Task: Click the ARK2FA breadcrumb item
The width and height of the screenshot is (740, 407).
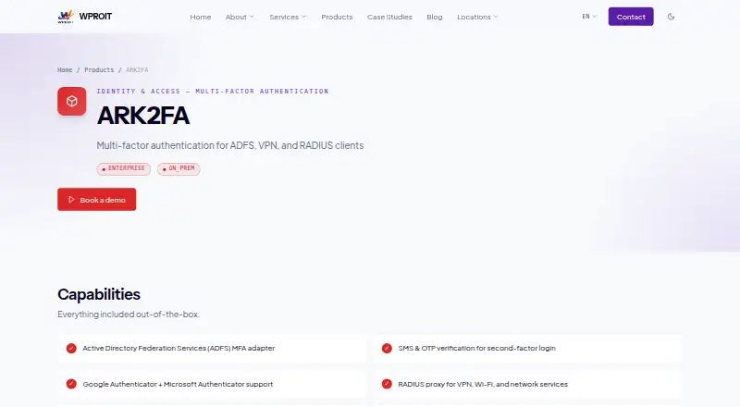Action: point(137,70)
